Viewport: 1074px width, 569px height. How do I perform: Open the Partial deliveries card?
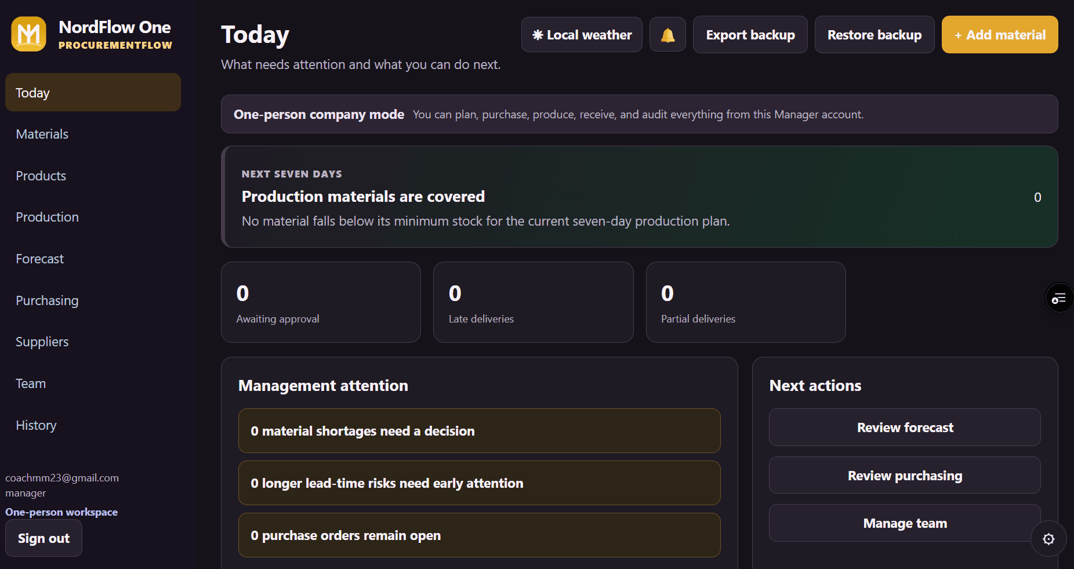click(x=746, y=302)
